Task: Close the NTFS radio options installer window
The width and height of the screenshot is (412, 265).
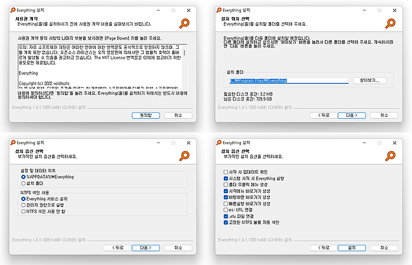Action: (x=189, y=143)
